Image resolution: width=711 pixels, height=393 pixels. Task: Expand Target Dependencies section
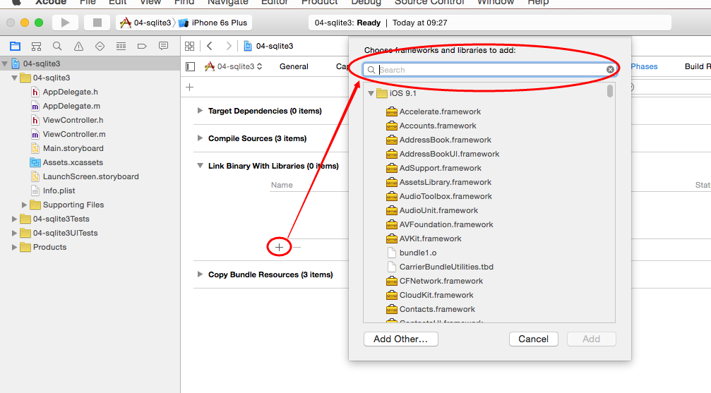200,111
